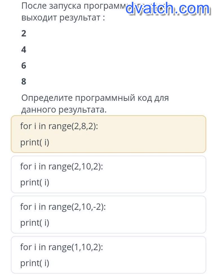Click the output number 2
Screen dimensions: 217x276
click(x=24, y=33)
